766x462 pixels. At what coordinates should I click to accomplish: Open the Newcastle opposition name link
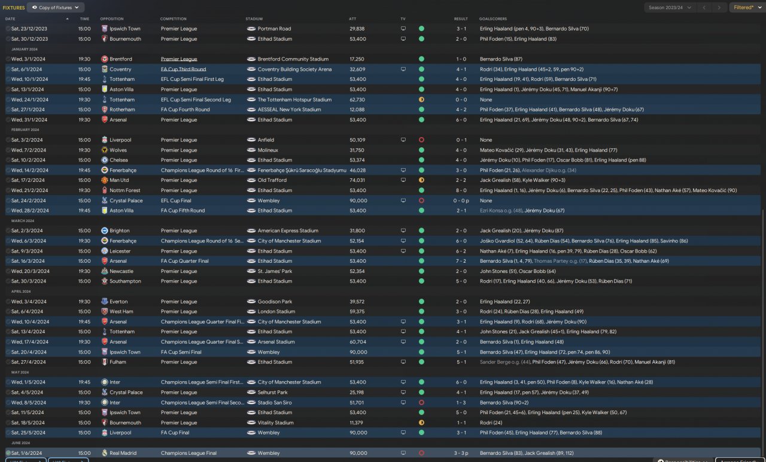point(122,271)
